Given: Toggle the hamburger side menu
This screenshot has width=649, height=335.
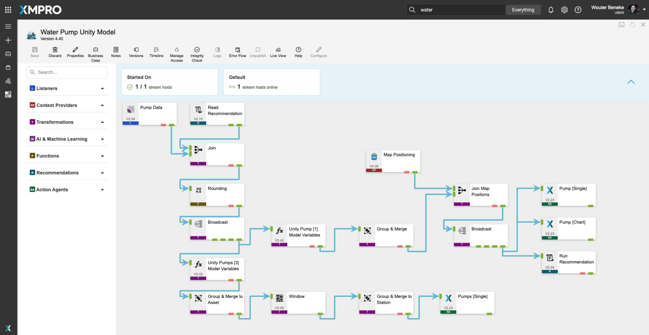Looking at the screenshot, I should (x=8, y=26).
